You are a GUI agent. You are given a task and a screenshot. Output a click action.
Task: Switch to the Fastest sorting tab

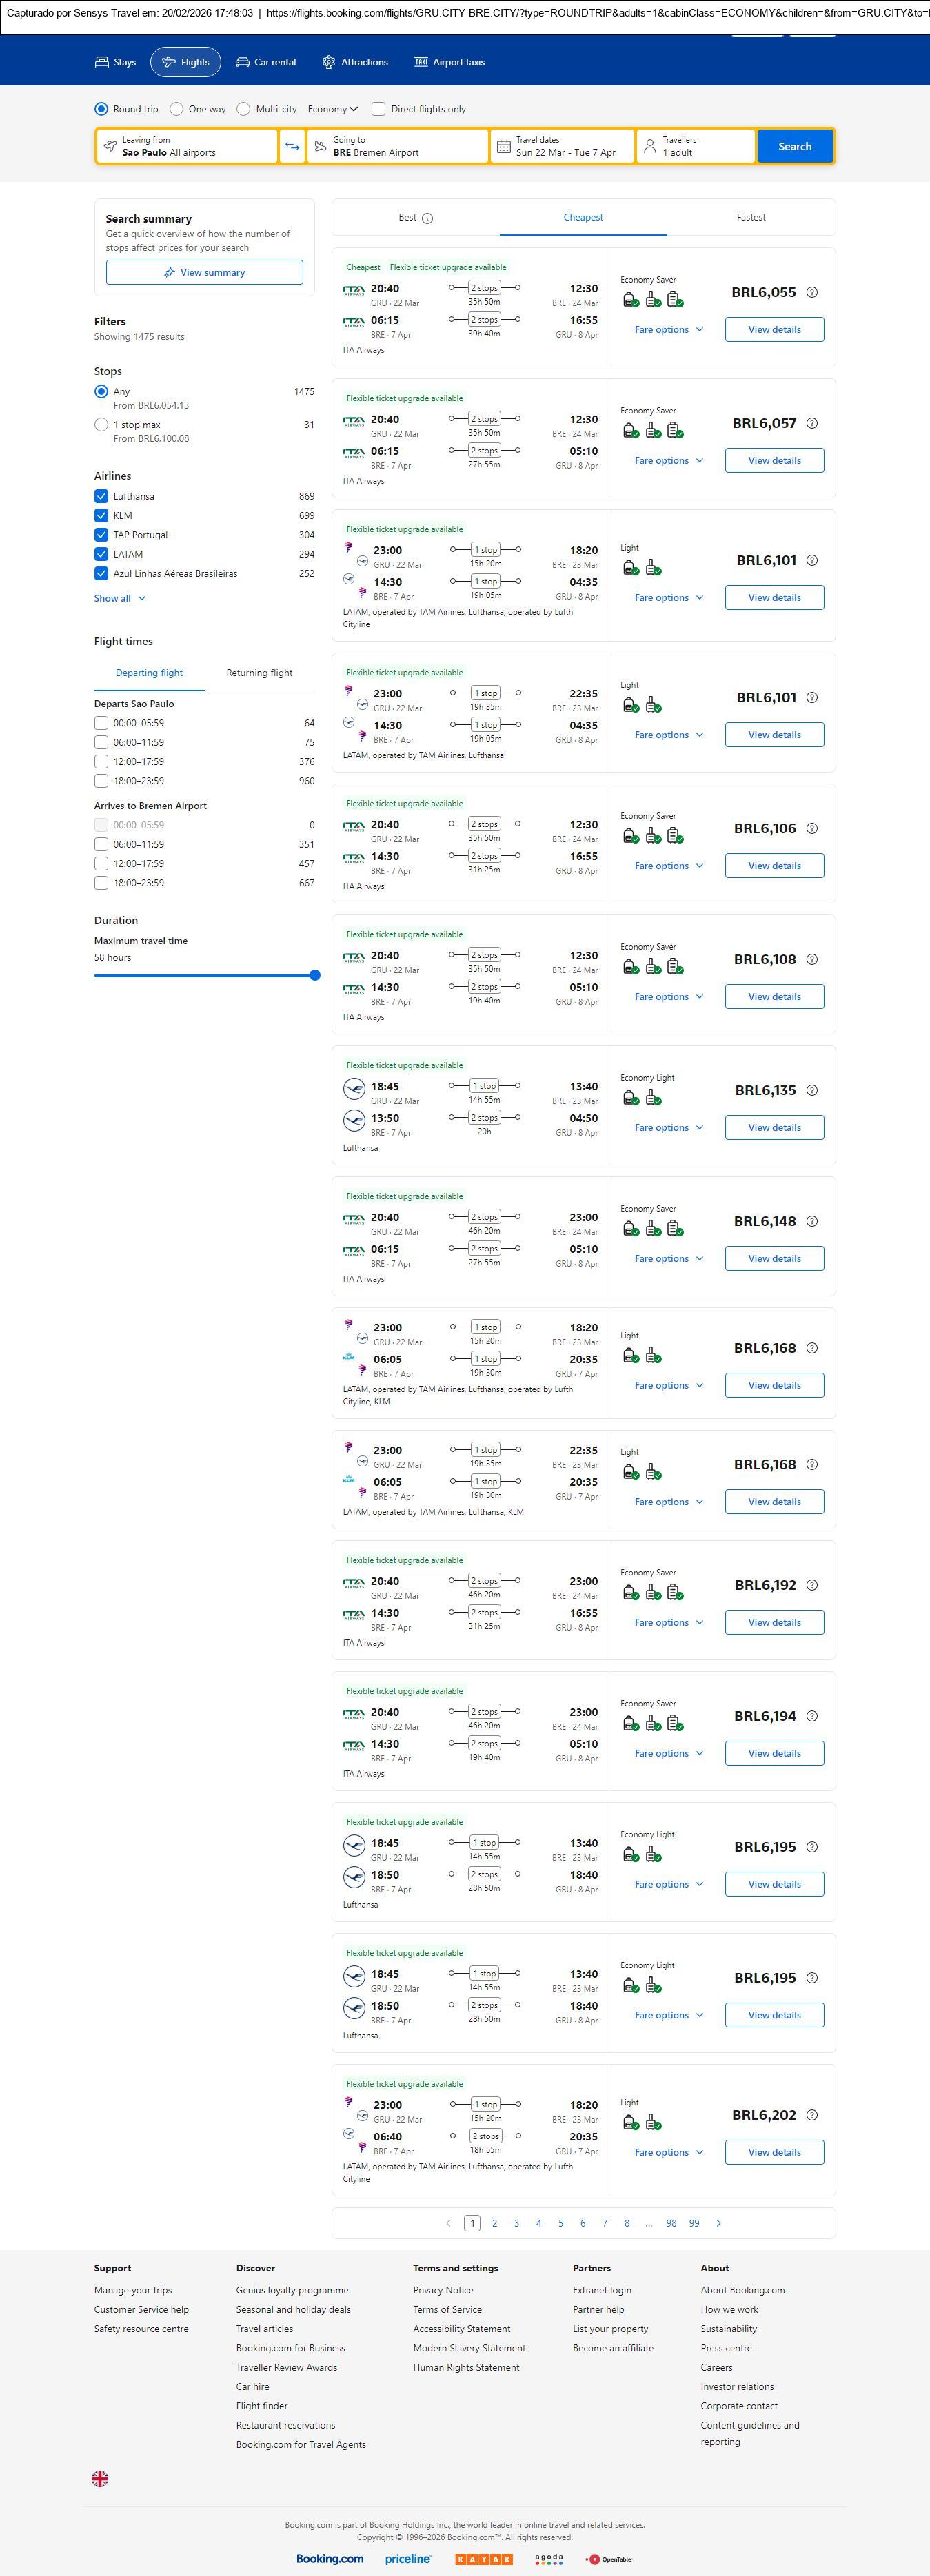[750, 217]
